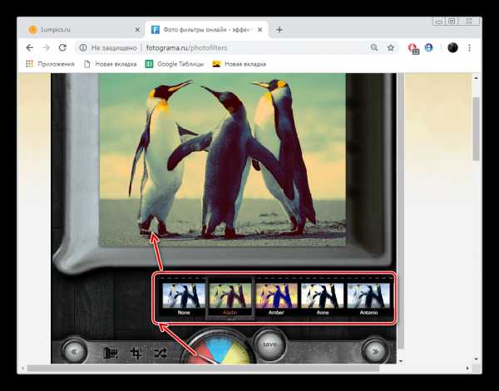
Task: Open the first 'Новая вкладка' bookmark
Action: [110, 64]
